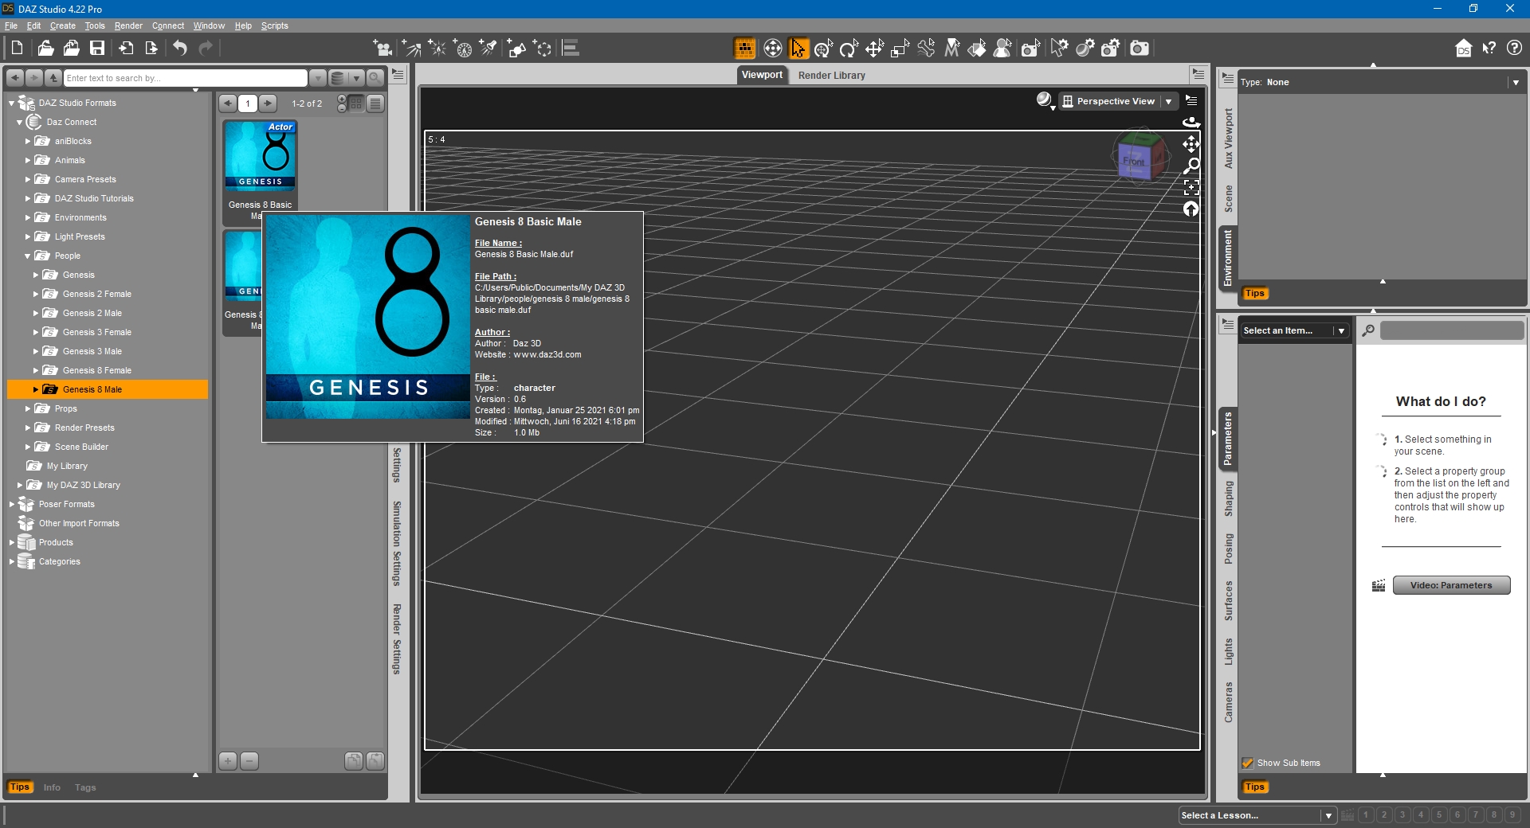Image resolution: width=1530 pixels, height=828 pixels.
Task: Click the What's This help cursor icon
Action: pos(1489,49)
